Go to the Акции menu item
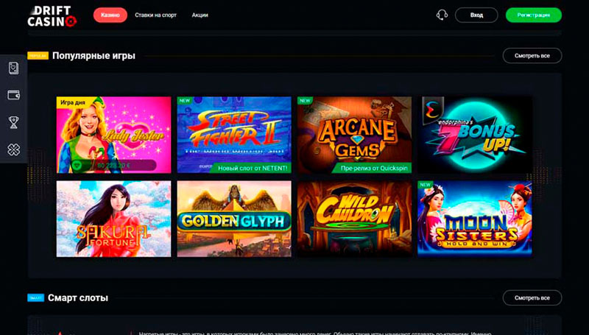589x335 pixels. click(x=200, y=15)
